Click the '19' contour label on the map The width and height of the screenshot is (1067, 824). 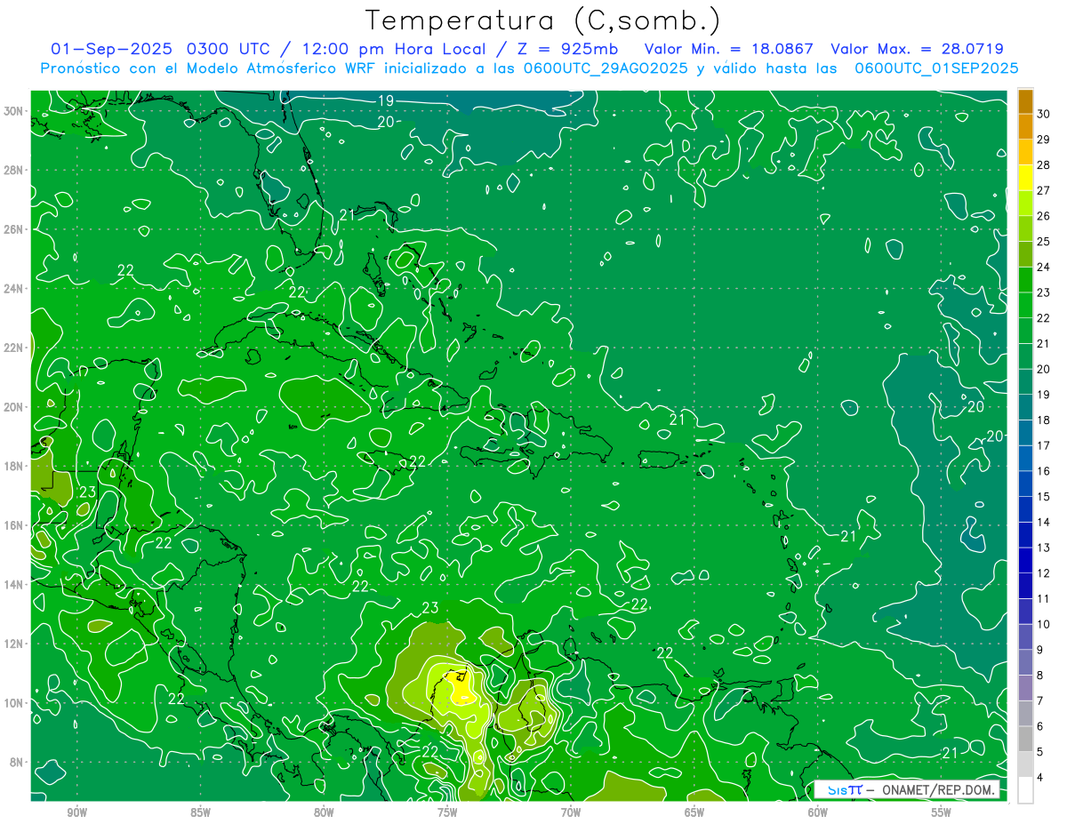point(386,100)
